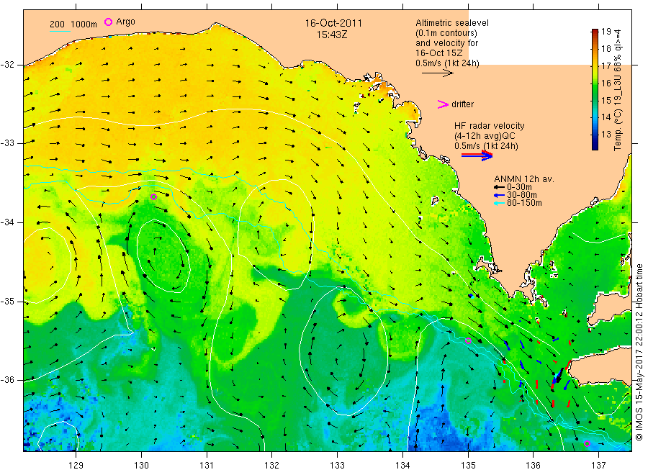Click the blue 30-80m ANMN arrow symbol
The image size is (648, 475).
(499, 195)
